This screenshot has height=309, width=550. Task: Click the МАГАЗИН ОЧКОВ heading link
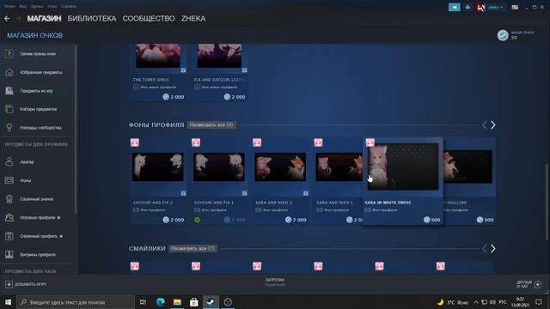(x=34, y=35)
